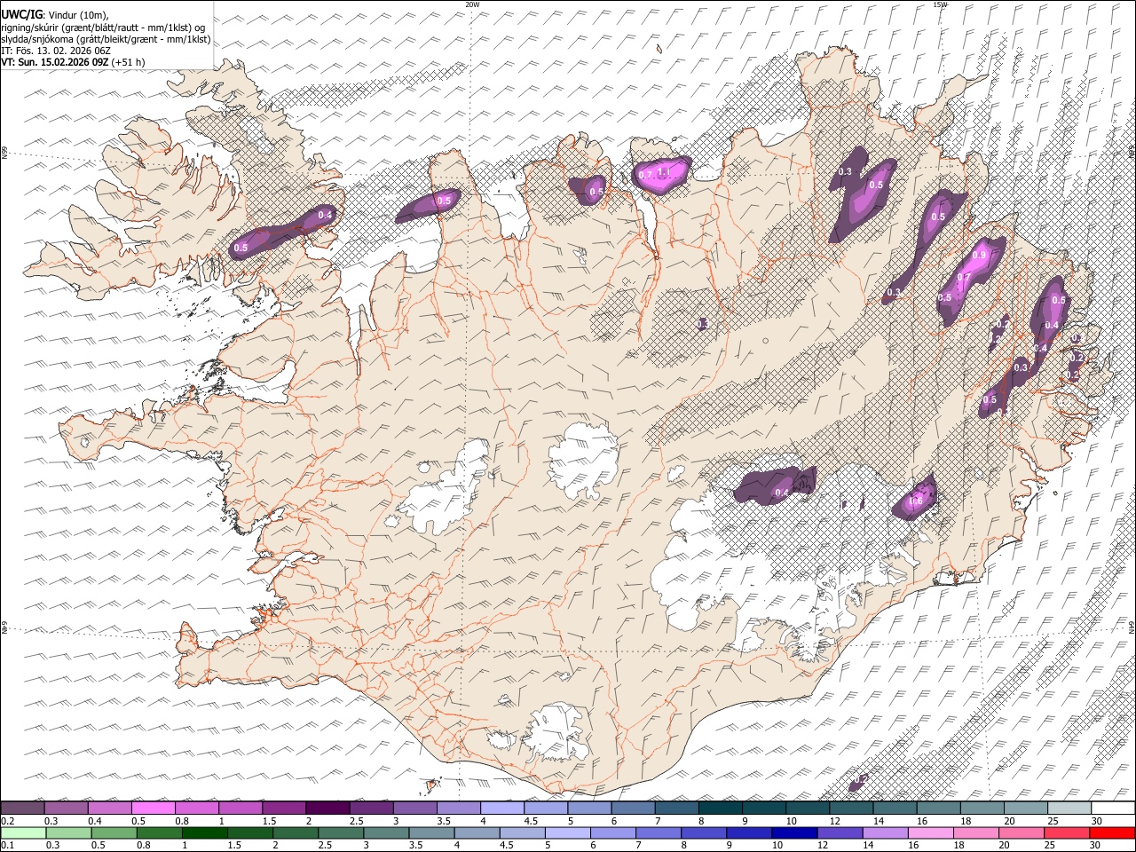The width and height of the screenshot is (1136, 852).
Task: Click lower legend swatch between 20 and 25
Action: pyautogui.click(x=1021, y=832)
